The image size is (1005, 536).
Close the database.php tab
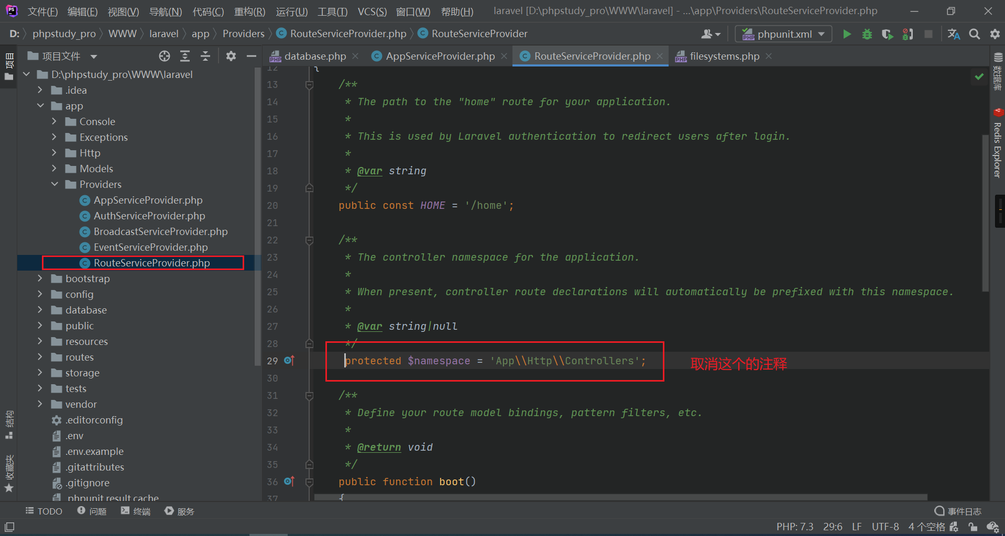click(x=355, y=56)
